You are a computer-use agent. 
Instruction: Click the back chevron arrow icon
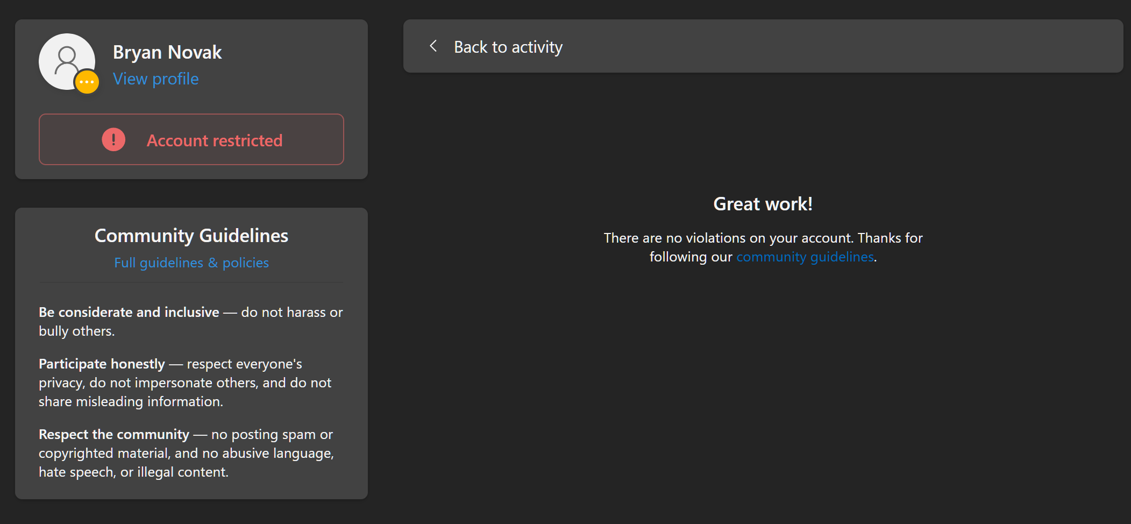click(x=433, y=46)
